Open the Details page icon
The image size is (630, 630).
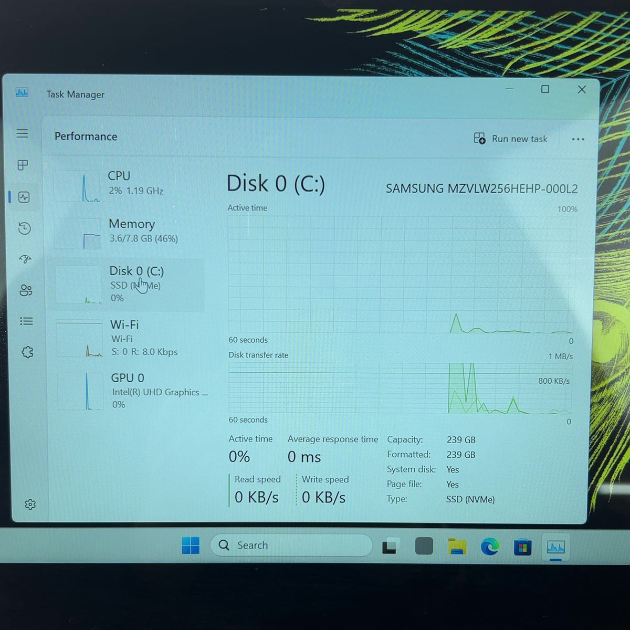point(26,321)
